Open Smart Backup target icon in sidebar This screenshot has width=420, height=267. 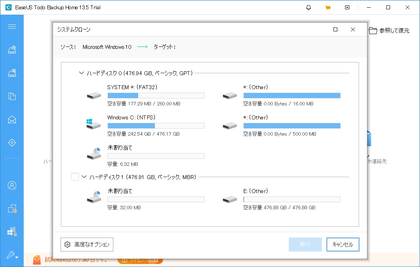point(12,143)
